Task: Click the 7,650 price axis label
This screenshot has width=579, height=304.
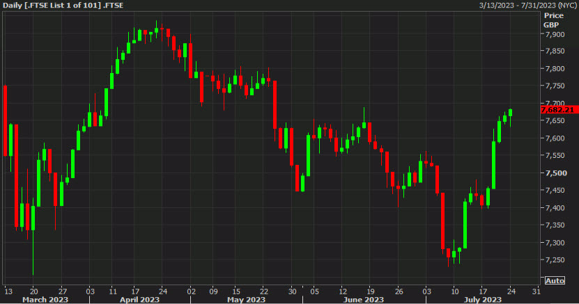Action: (555, 121)
